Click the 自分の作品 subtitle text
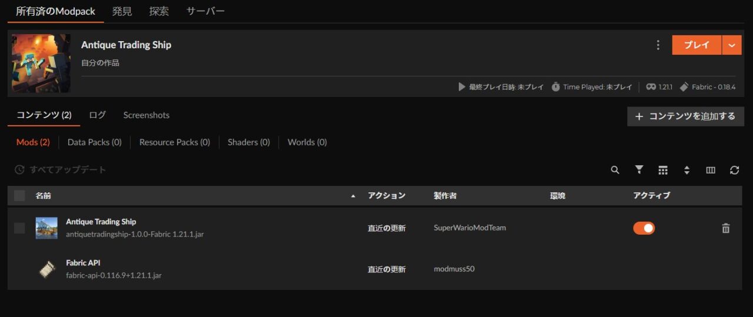This screenshot has width=753, height=317. tap(100, 63)
